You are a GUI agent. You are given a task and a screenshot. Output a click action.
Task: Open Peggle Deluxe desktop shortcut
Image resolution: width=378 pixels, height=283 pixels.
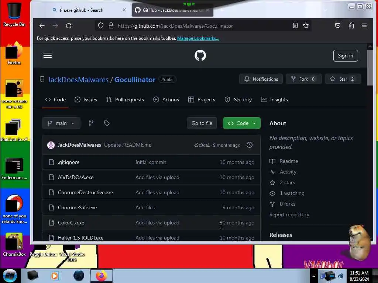click(44, 251)
